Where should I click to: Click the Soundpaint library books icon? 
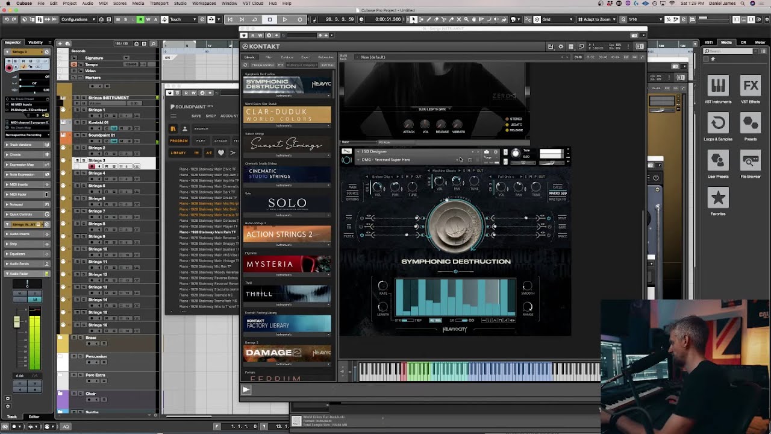[x=173, y=128]
